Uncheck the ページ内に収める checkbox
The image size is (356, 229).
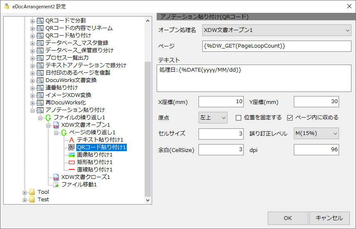point(290,118)
